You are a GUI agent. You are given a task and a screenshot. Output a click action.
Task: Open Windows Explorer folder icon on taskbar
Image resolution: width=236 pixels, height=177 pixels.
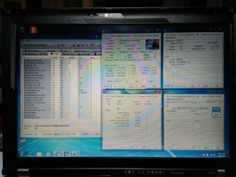(39, 154)
